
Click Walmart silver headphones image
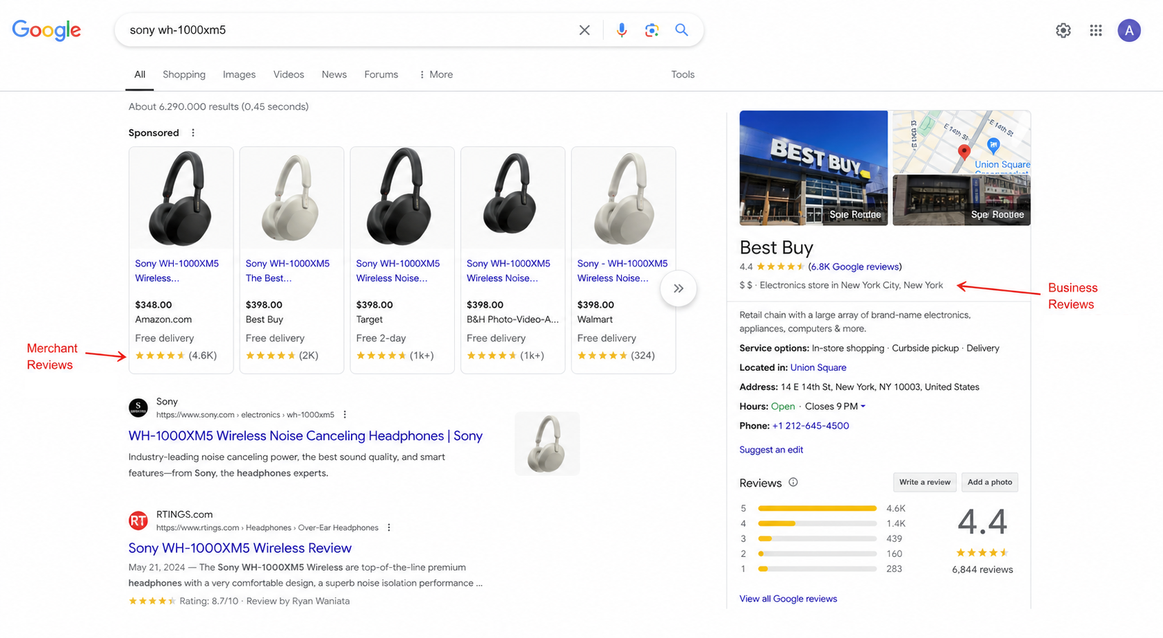[623, 198]
